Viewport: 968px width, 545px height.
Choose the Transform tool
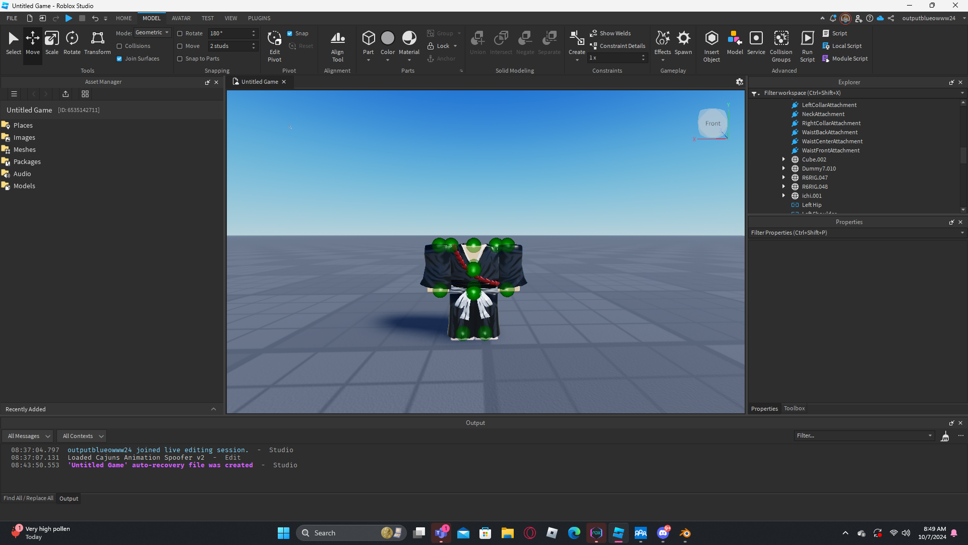97,42
